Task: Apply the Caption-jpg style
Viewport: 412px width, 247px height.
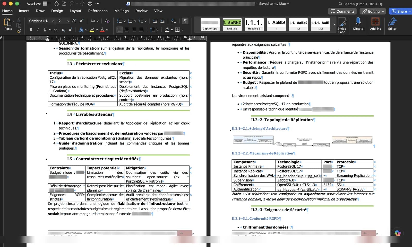Action: (210, 24)
